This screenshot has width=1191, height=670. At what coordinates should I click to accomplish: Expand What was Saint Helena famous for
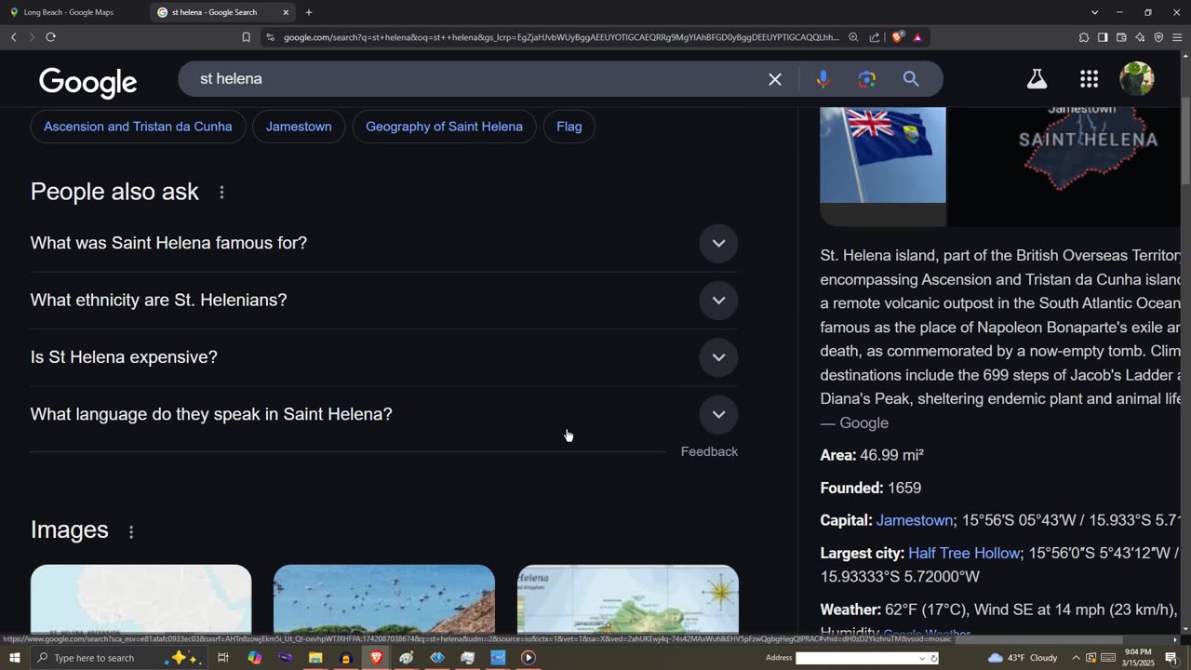(x=384, y=243)
